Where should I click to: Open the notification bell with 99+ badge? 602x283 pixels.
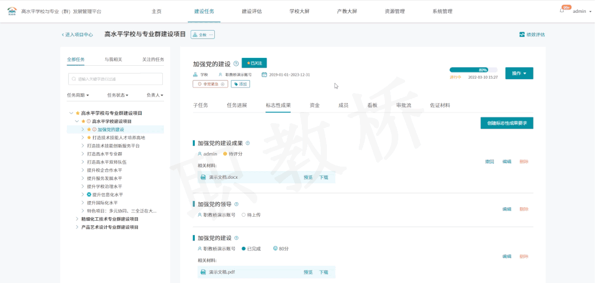pyautogui.click(x=562, y=11)
